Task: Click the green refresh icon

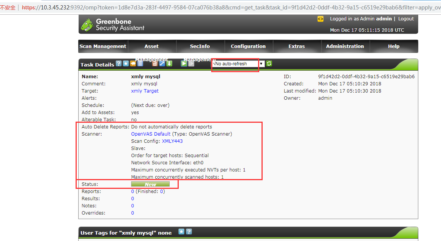Action: coord(269,63)
